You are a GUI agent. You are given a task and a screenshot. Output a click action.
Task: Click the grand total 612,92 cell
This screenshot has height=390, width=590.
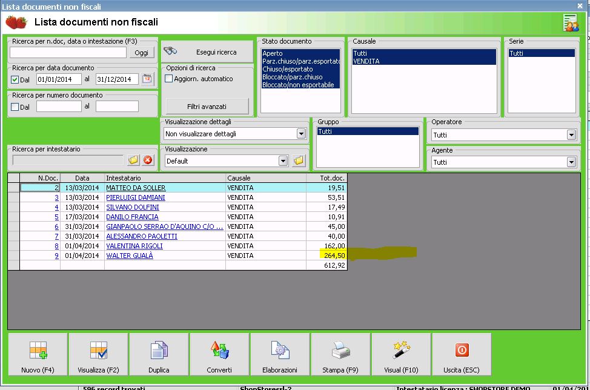click(x=326, y=265)
